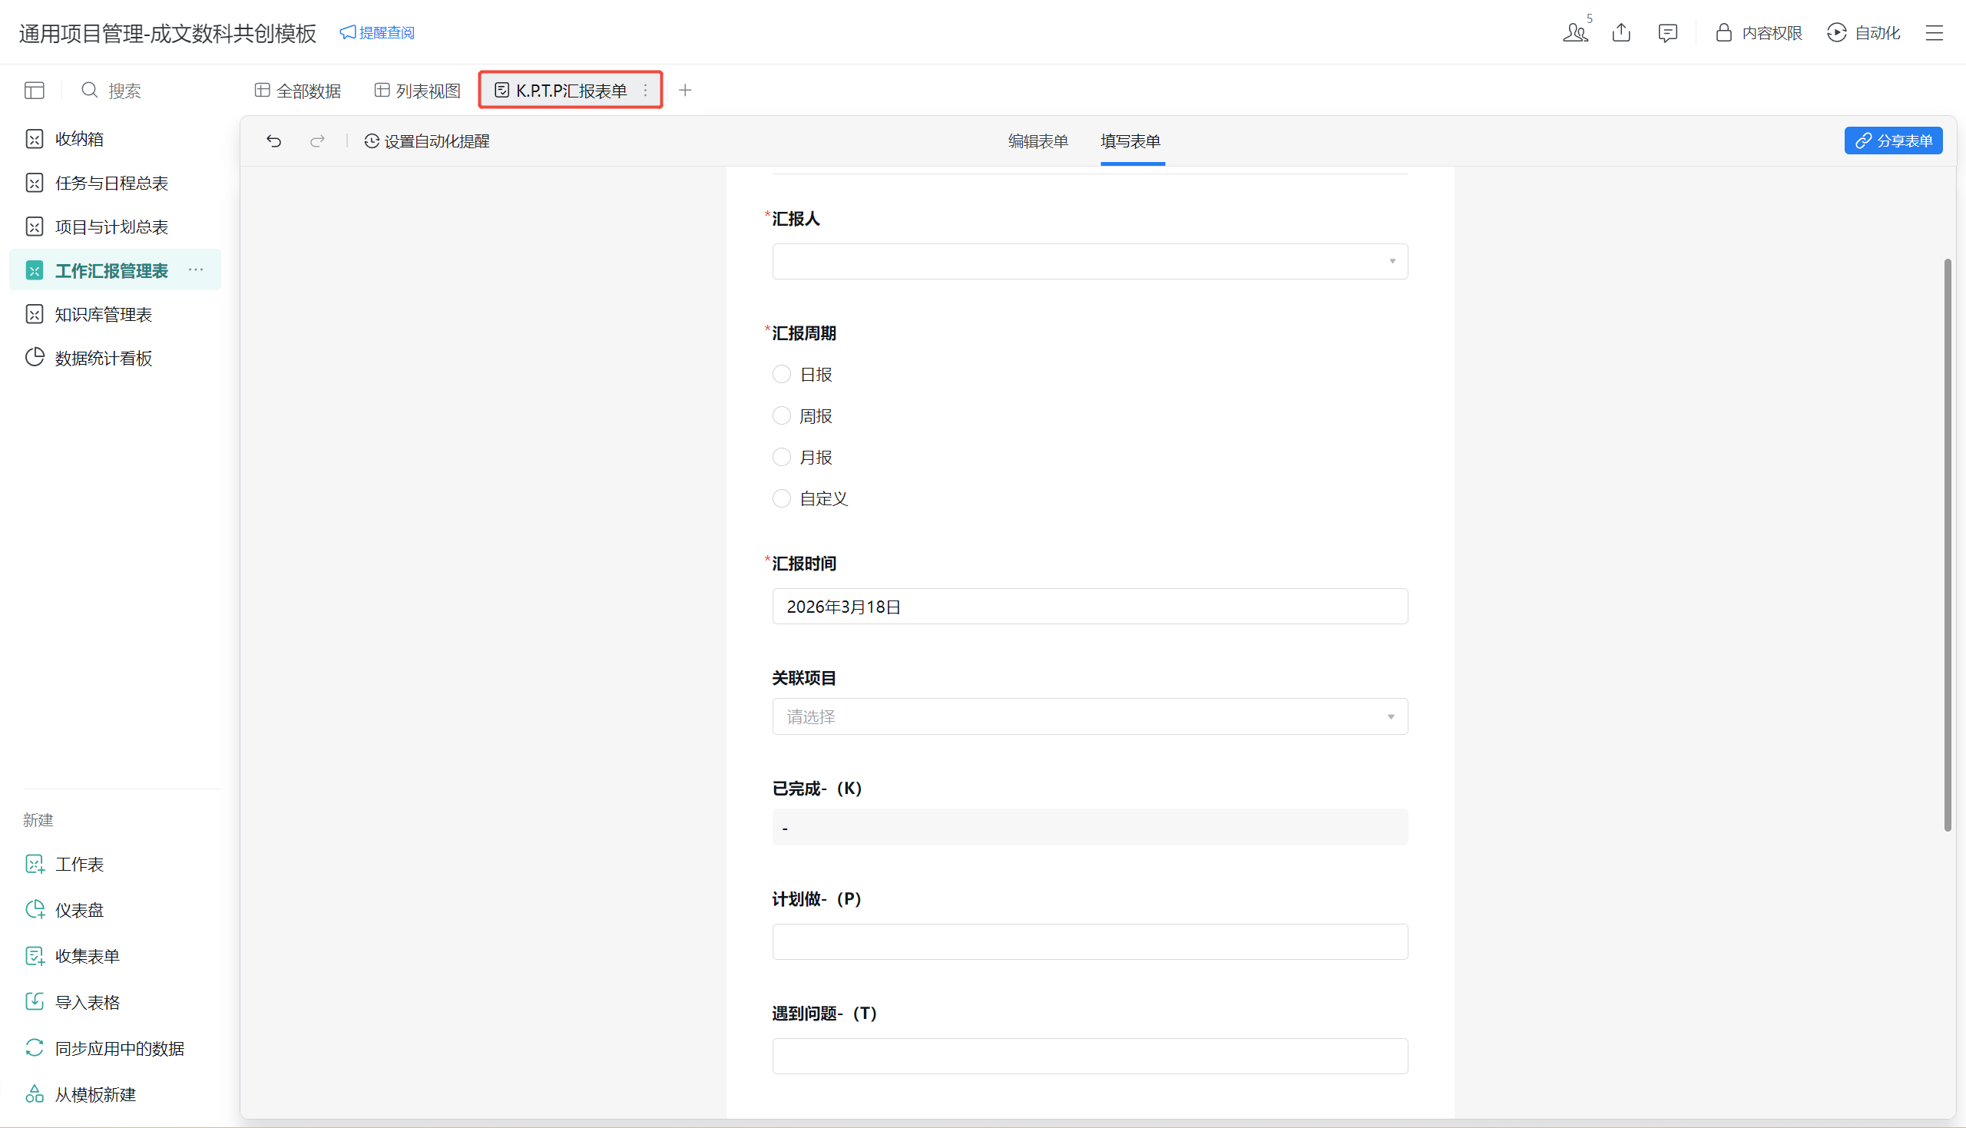Toggle the sidebar panel icon
This screenshot has width=1966, height=1128.
pos(34,91)
